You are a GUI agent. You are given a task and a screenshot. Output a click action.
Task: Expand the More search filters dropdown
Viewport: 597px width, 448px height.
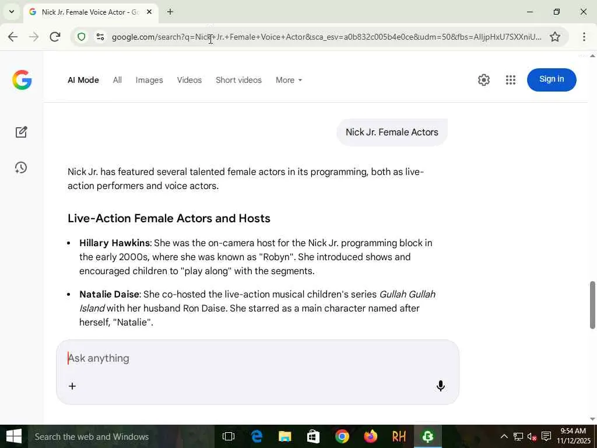tap(289, 80)
